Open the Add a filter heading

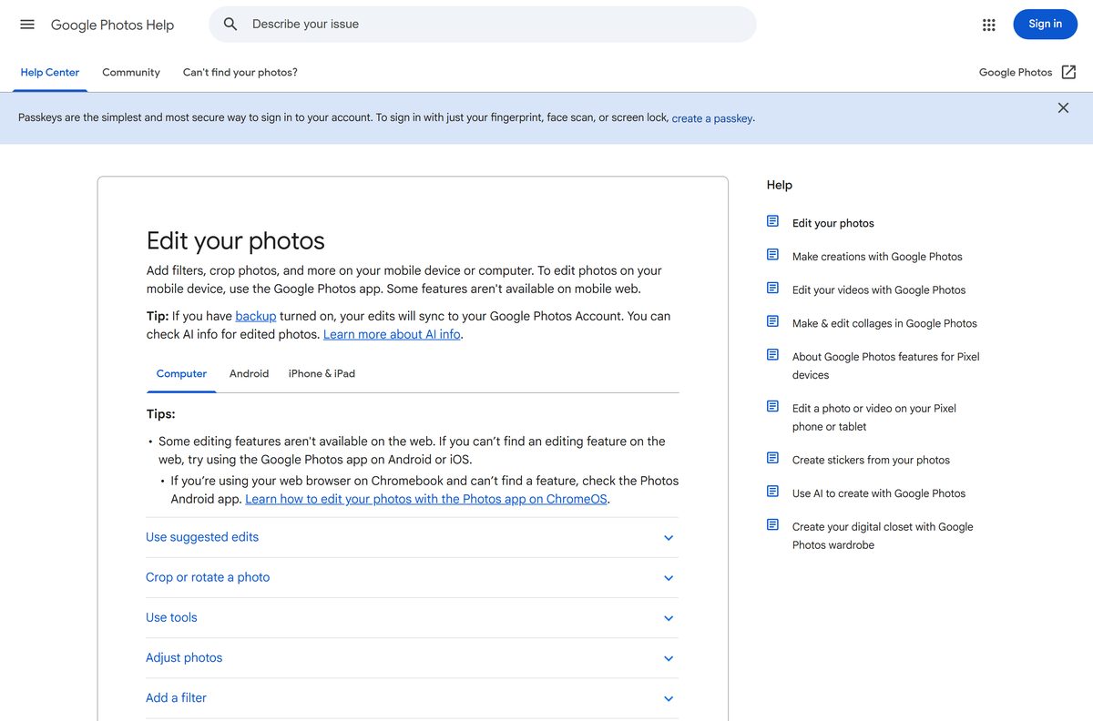pyautogui.click(x=176, y=697)
